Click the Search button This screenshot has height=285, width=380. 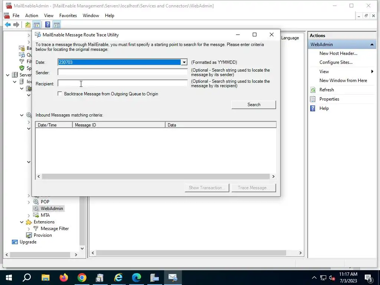click(x=254, y=105)
